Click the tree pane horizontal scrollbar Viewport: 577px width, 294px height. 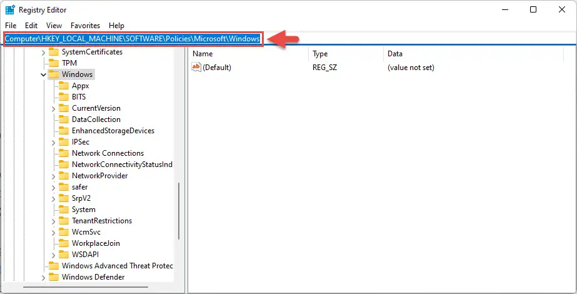[x=86, y=287]
